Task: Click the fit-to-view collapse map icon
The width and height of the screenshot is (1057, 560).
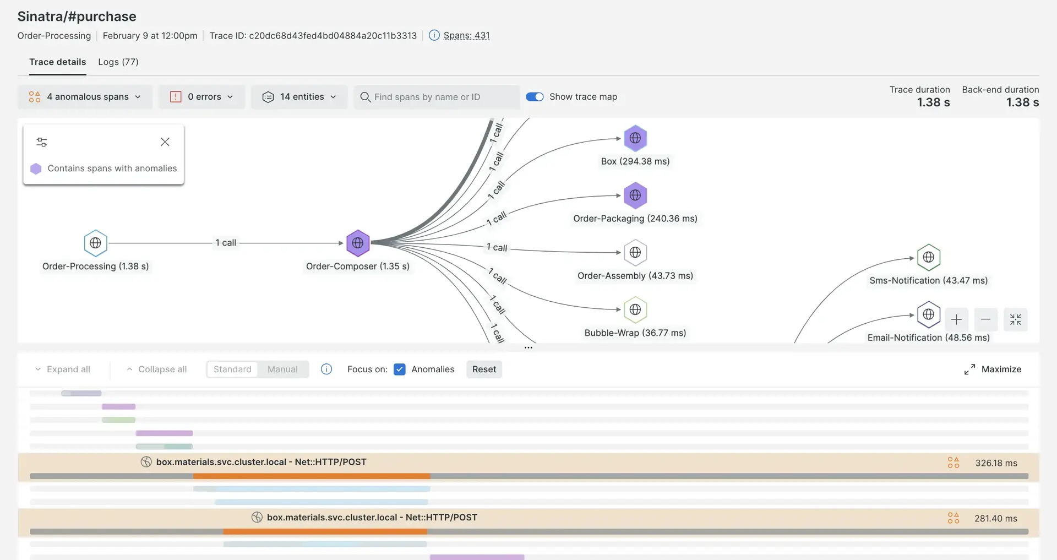Action: click(1015, 319)
